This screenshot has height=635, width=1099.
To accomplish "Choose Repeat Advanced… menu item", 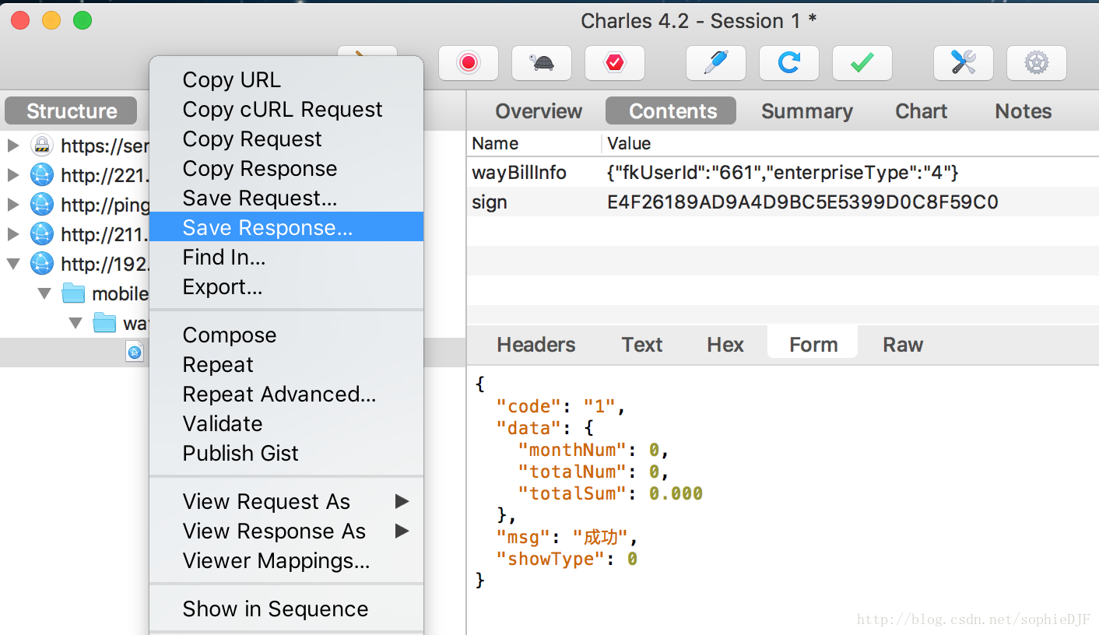I will click(x=286, y=395).
